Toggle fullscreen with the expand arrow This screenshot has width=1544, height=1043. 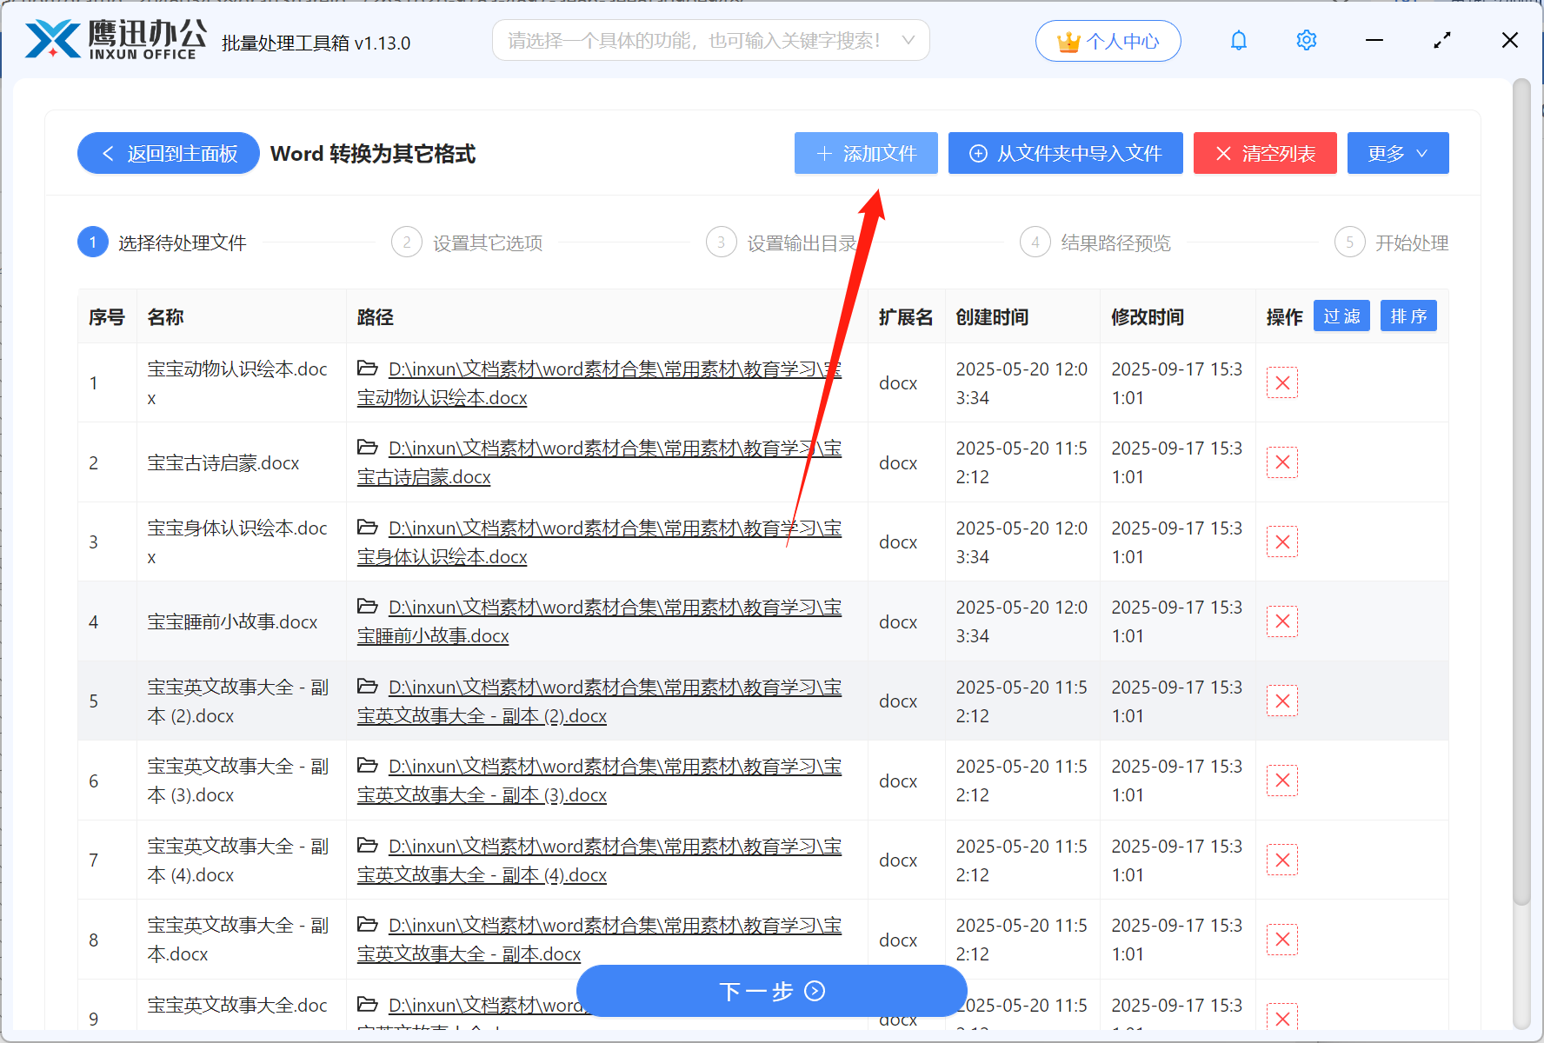pos(1441,40)
